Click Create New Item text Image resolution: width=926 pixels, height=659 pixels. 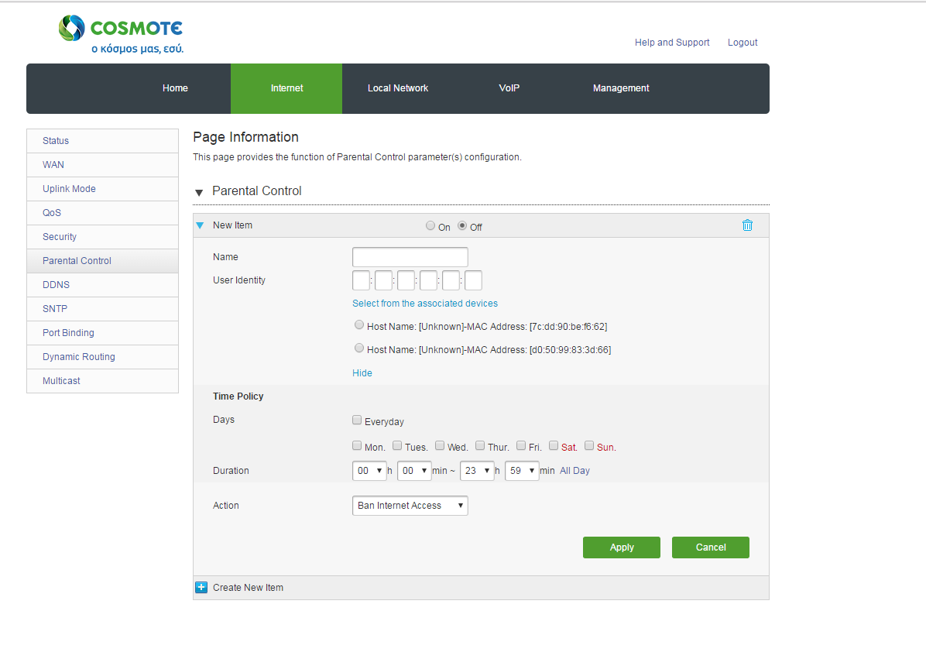[x=248, y=588]
